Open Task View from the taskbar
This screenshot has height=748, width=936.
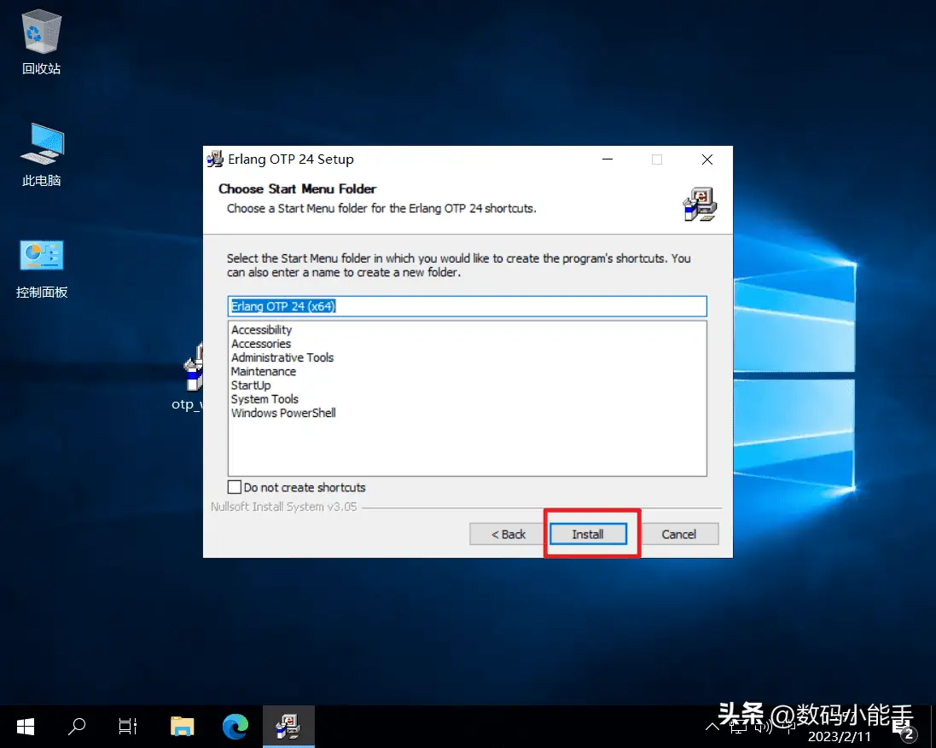pyautogui.click(x=128, y=727)
